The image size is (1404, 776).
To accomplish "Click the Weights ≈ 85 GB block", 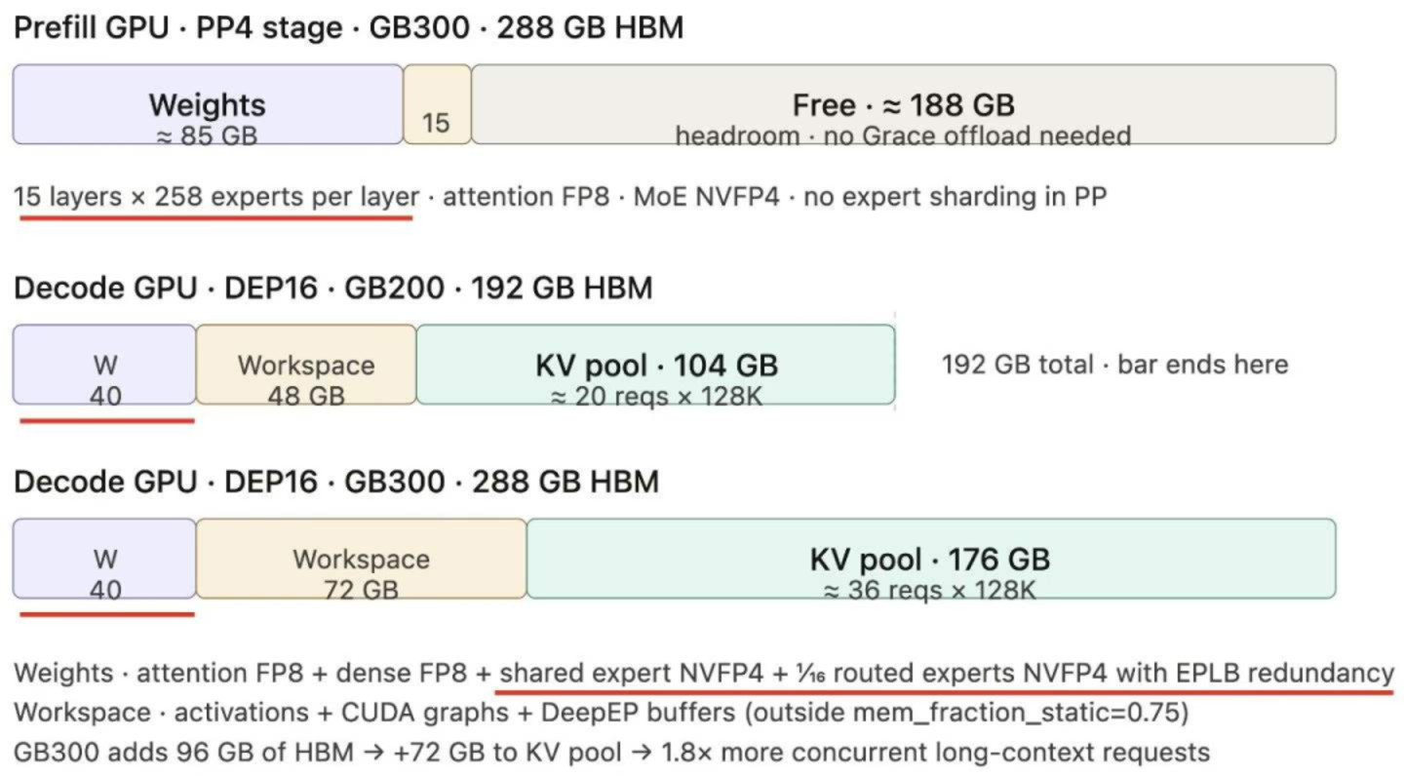I will [208, 104].
